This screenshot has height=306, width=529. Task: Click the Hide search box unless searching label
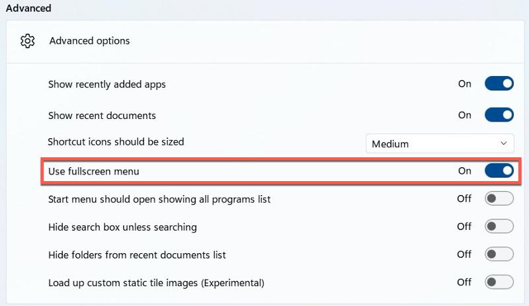tap(122, 227)
